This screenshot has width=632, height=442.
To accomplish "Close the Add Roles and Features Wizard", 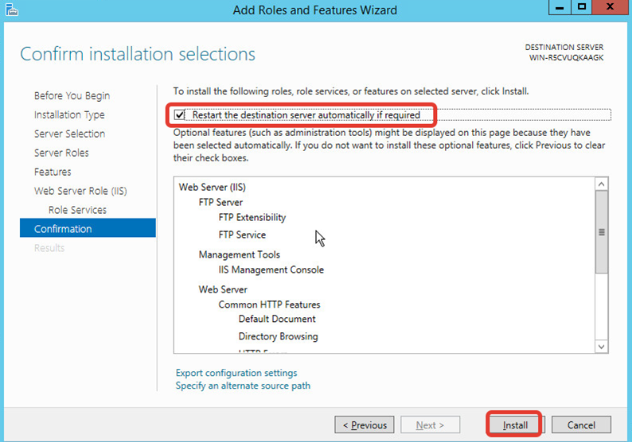I will pyautogui.click(x=611, y=7).
